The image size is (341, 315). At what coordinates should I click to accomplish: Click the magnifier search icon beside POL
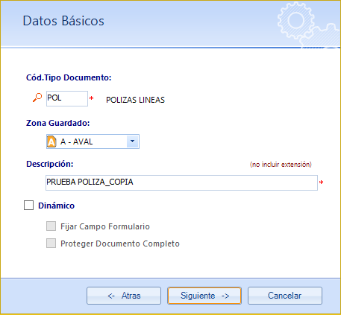(x=37, y=98)
